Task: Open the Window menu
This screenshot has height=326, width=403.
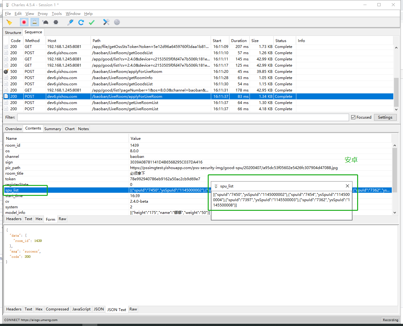Action: pyautogui.click(x=73, y=14)
